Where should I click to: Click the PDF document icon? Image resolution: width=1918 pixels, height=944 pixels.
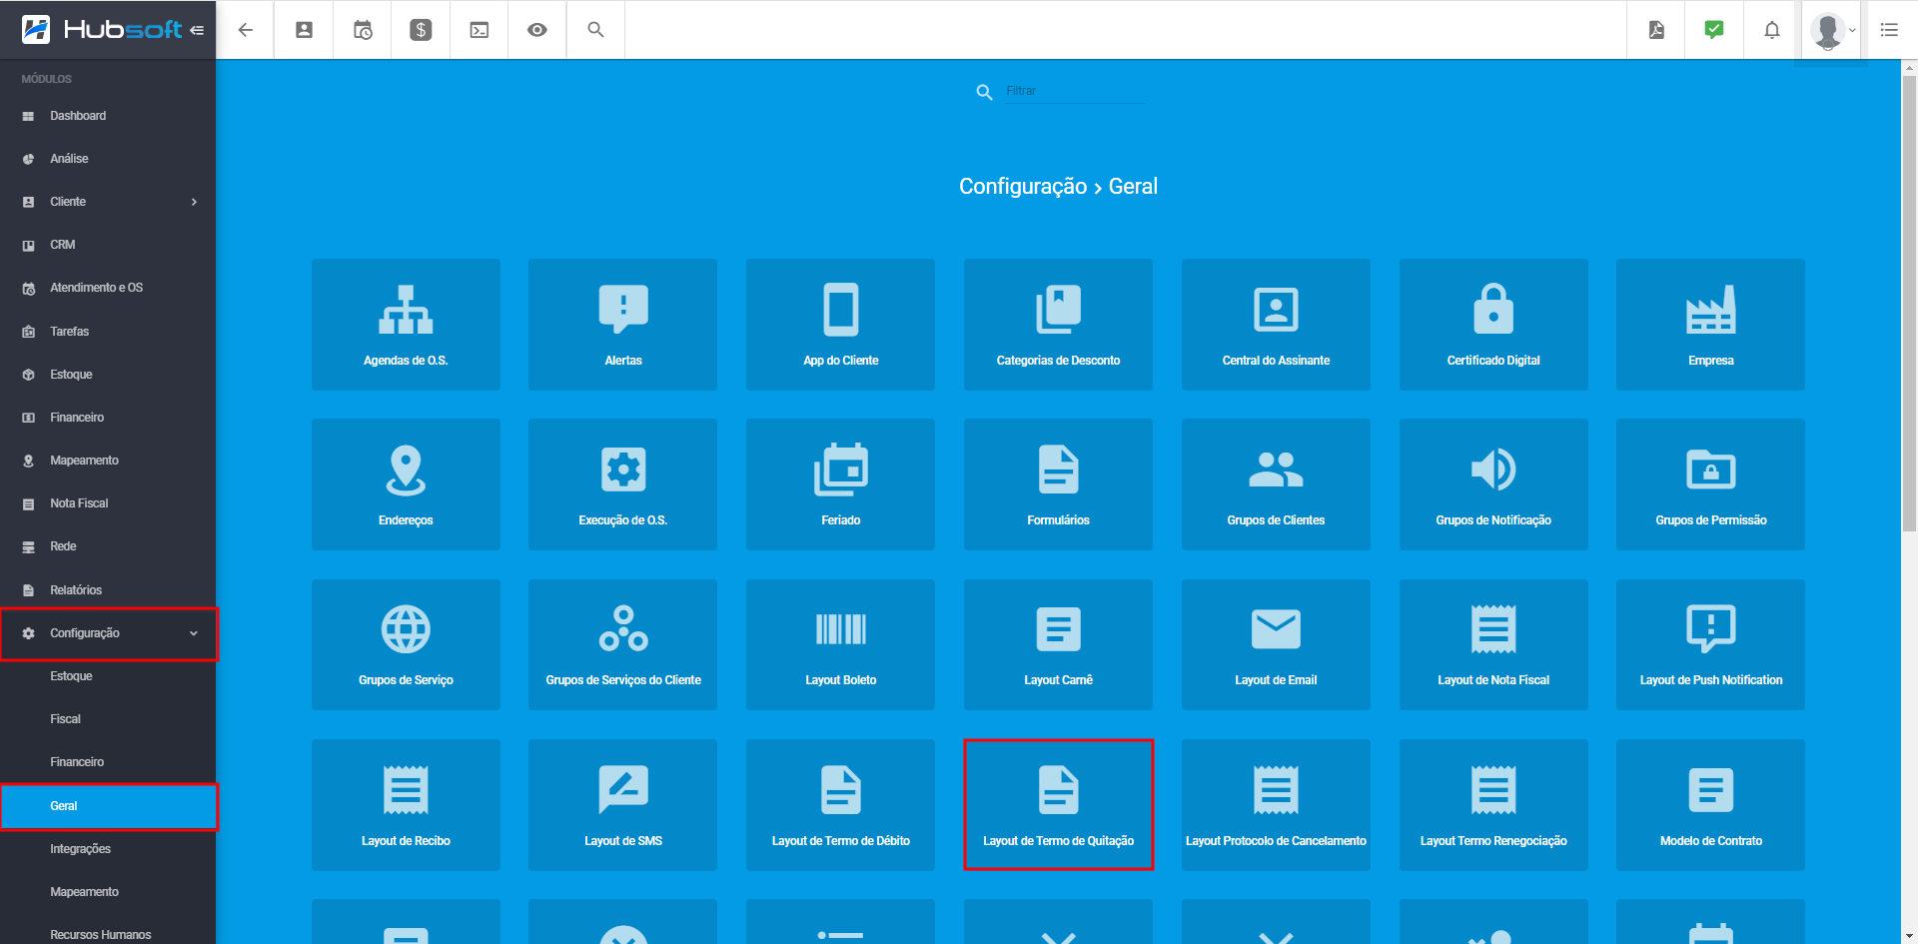(x=1656, y=30)
